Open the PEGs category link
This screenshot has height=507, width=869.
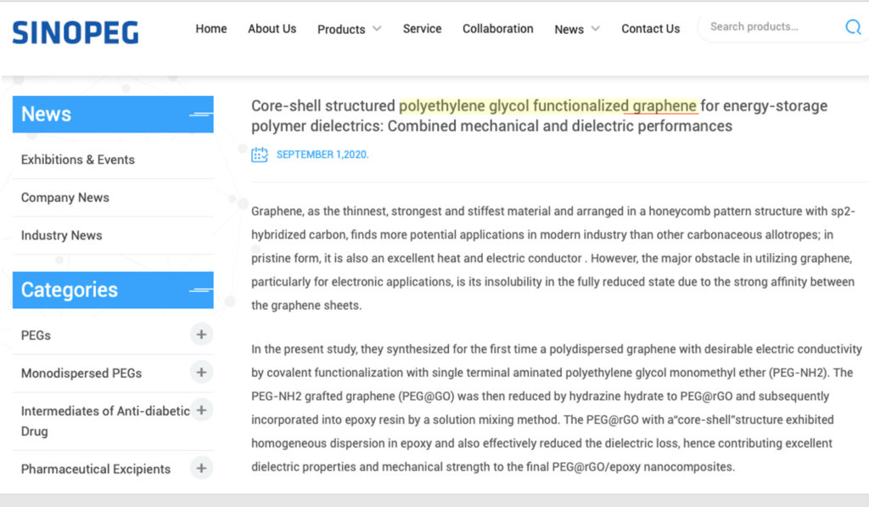click(x=36, y=335)
